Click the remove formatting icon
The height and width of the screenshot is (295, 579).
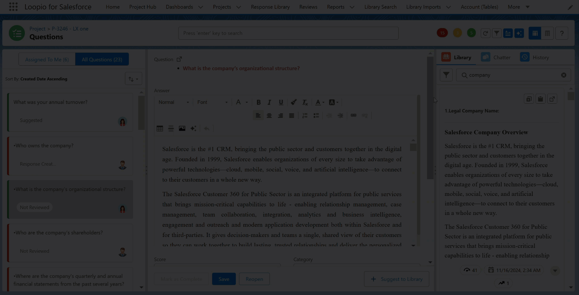coord(305,102)
